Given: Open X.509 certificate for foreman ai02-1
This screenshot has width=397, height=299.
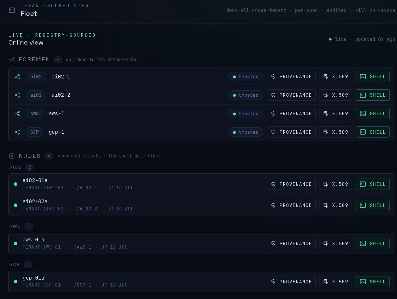Looking at the screenshot, I should click(335, 77).
